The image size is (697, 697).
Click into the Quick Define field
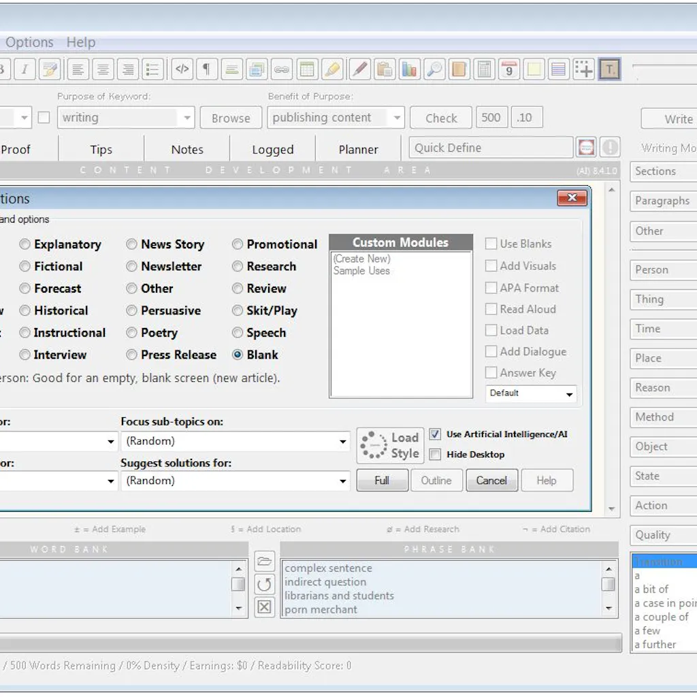pyautogui.click(x=490, y=148)
